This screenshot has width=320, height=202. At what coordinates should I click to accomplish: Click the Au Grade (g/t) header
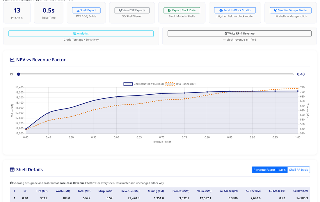point(229,191)
